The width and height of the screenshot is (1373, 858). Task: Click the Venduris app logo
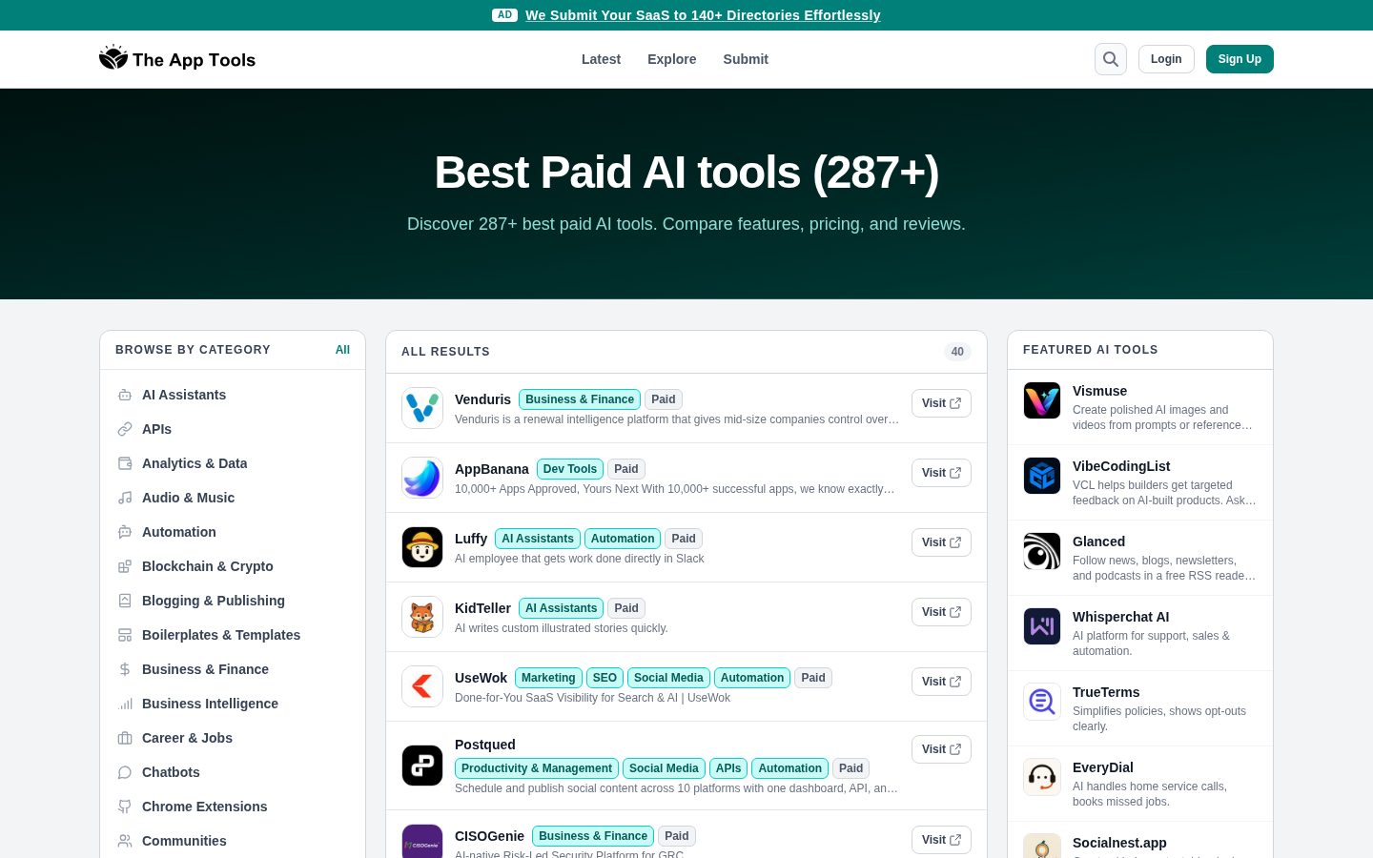click(x=422, y=408)
